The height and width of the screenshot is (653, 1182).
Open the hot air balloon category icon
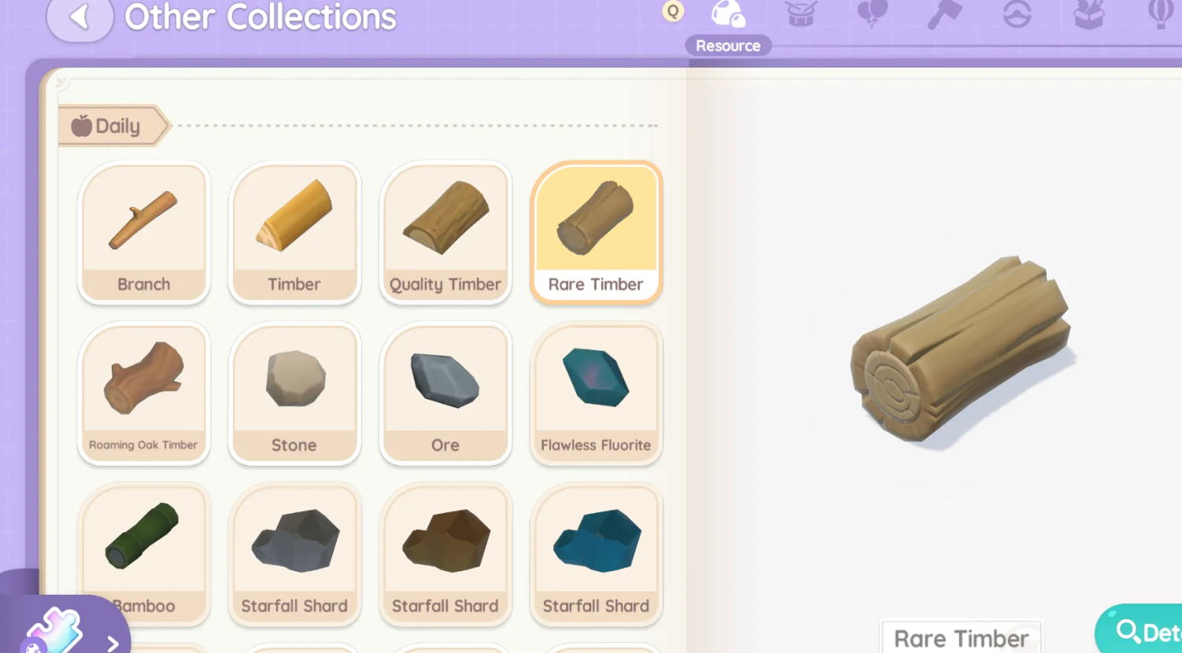click(1161, 14)
